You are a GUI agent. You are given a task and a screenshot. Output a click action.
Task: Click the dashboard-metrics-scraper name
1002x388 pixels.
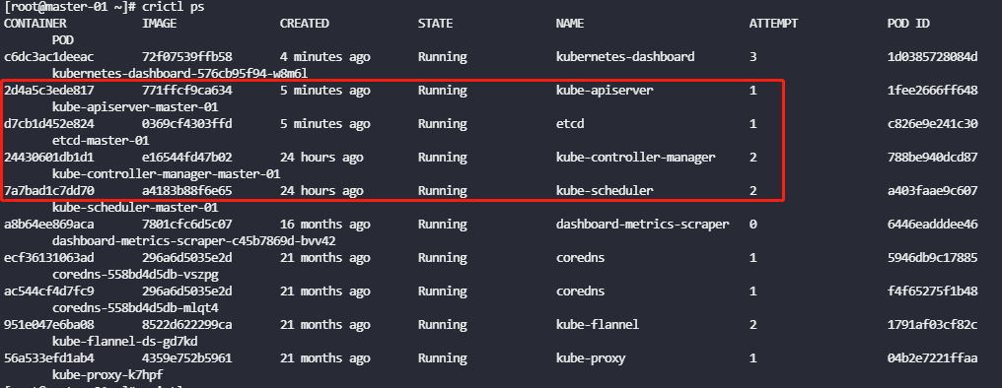642,224
